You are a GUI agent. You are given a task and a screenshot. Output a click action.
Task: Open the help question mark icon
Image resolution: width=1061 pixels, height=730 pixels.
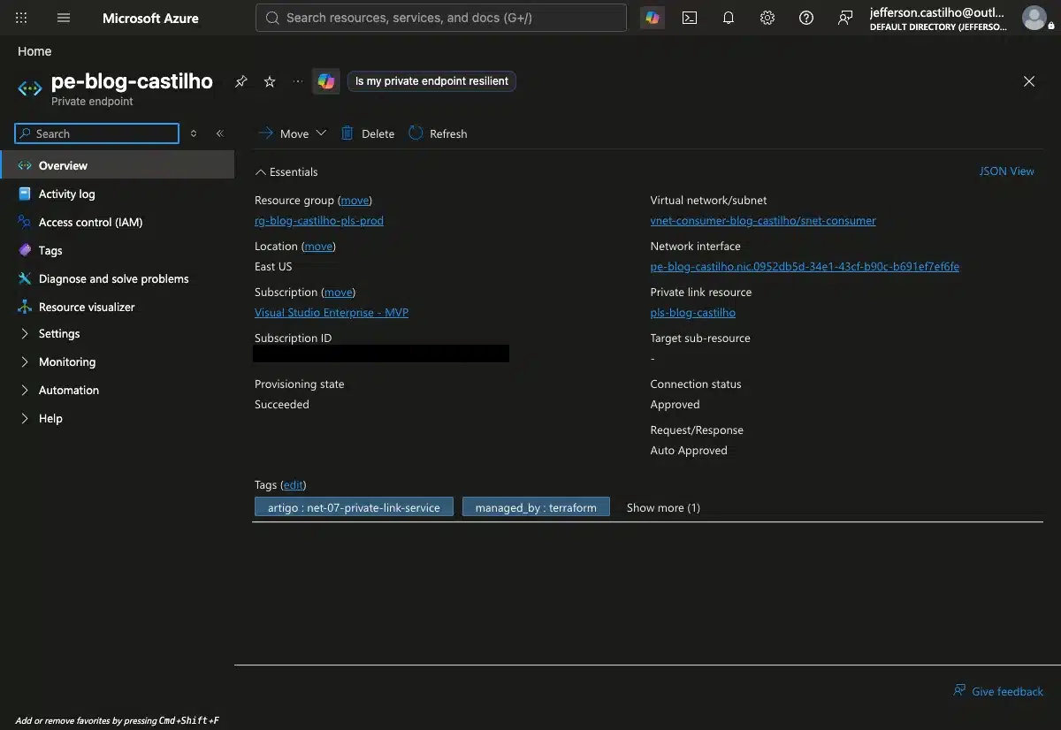coord(806,18)
